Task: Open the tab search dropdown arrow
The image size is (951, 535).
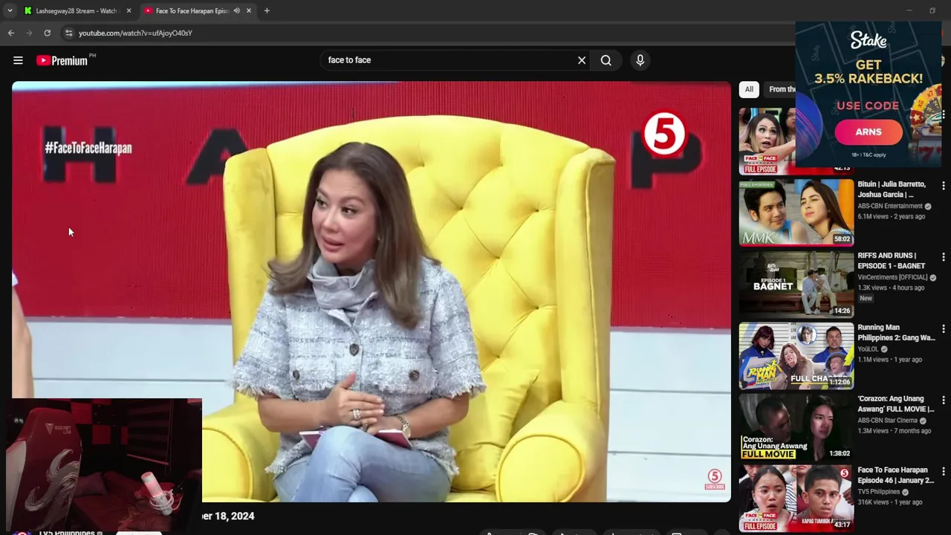Action: tap(10, 10)
